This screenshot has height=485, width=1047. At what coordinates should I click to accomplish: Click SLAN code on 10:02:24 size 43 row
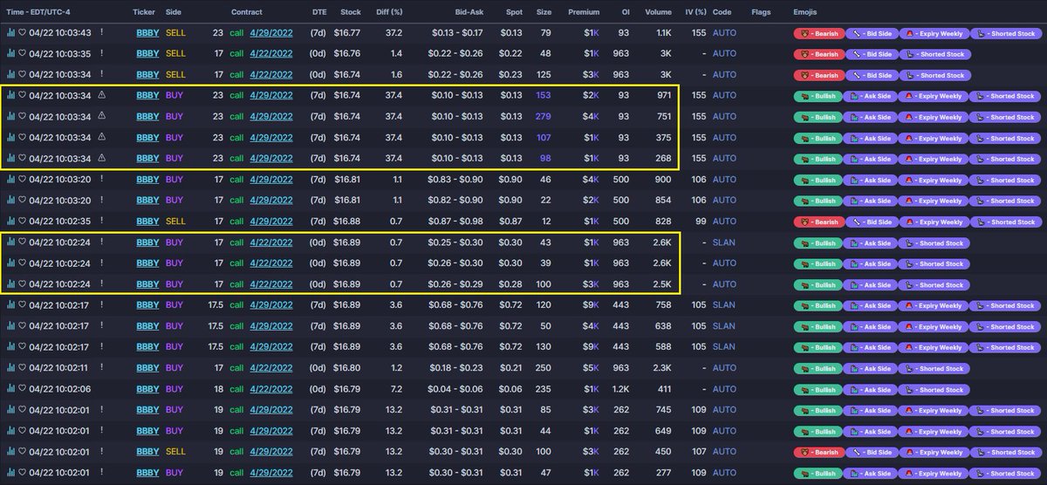pos(723,242)
